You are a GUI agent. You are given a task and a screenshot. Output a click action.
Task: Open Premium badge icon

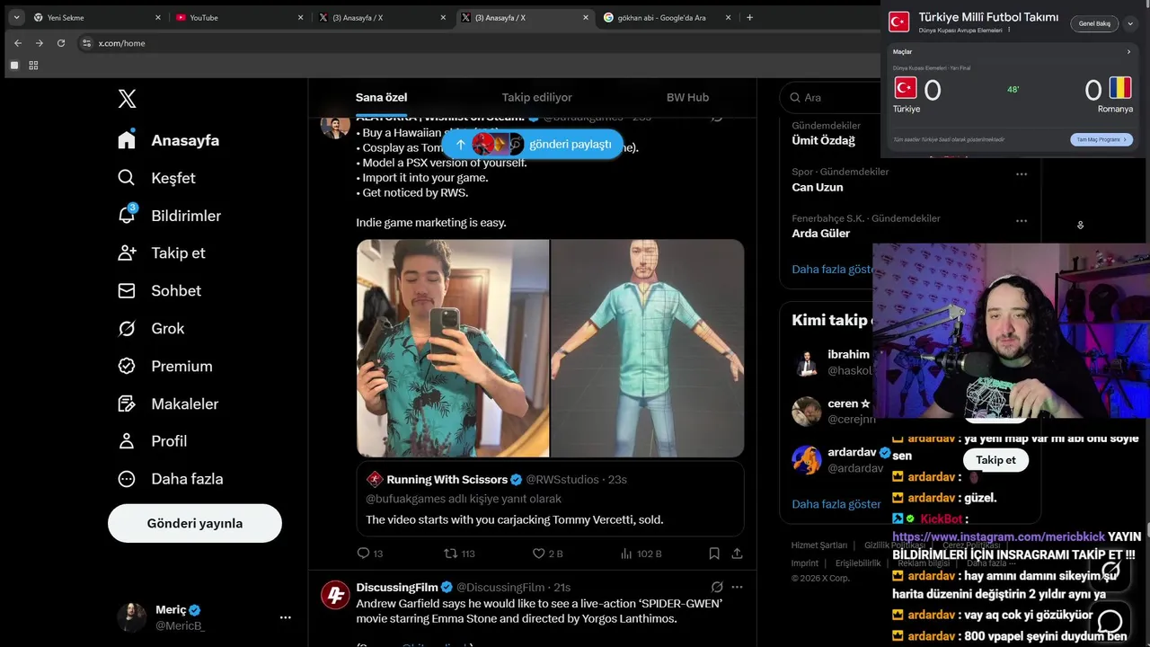coord(127,366)
